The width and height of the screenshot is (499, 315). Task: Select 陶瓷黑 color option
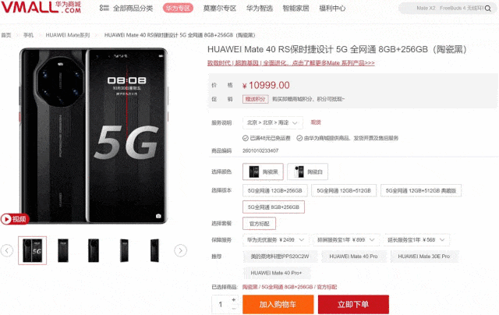263,172
